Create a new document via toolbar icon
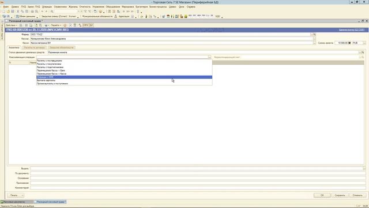This screenshot has height=208, width=369. (3, 12)
